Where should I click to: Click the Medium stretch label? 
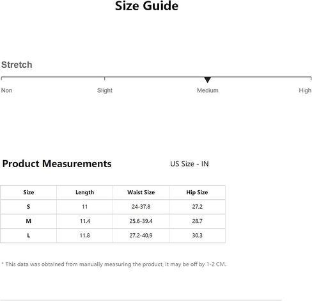(x=208, y=90)
